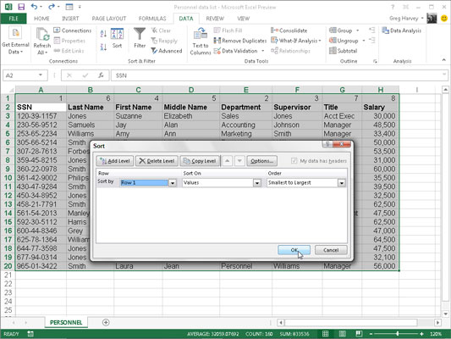Select cell with Department header
The image size is (451, 339).
245,107
